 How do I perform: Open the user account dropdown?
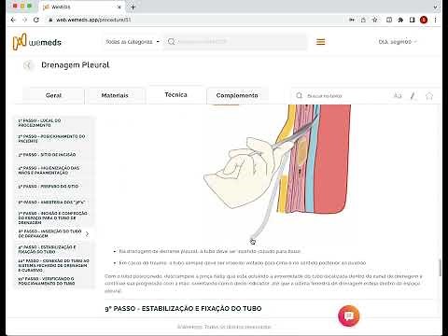[x=398, y=42]
